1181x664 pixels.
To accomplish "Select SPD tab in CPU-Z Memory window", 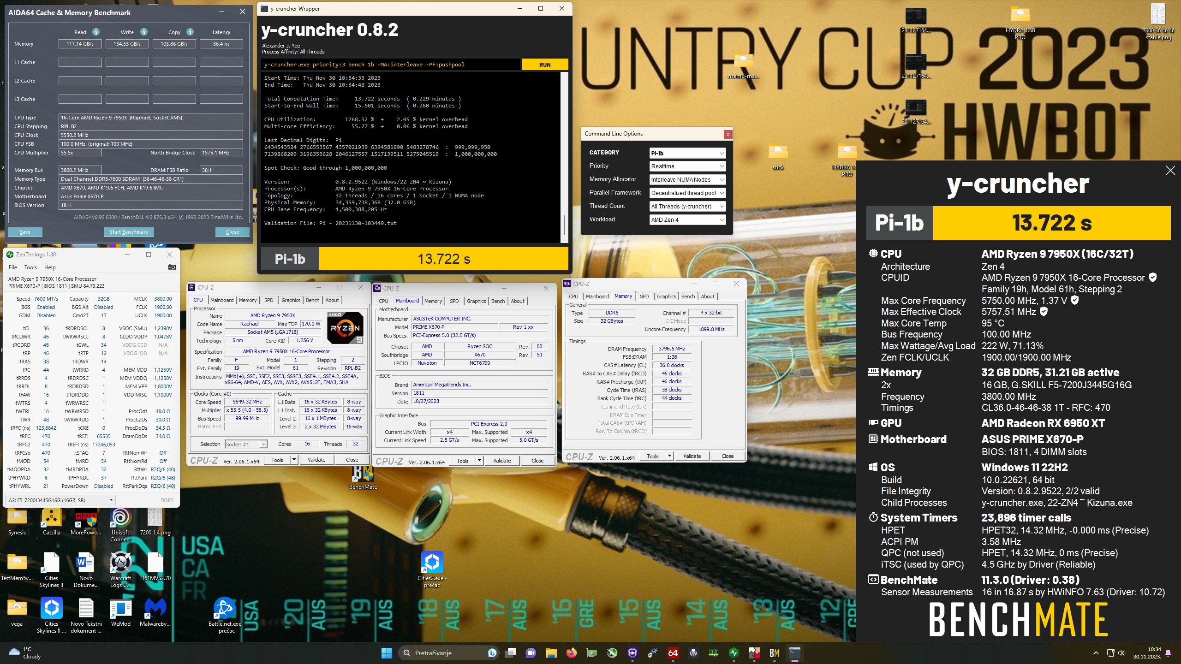I will (644, 296).
